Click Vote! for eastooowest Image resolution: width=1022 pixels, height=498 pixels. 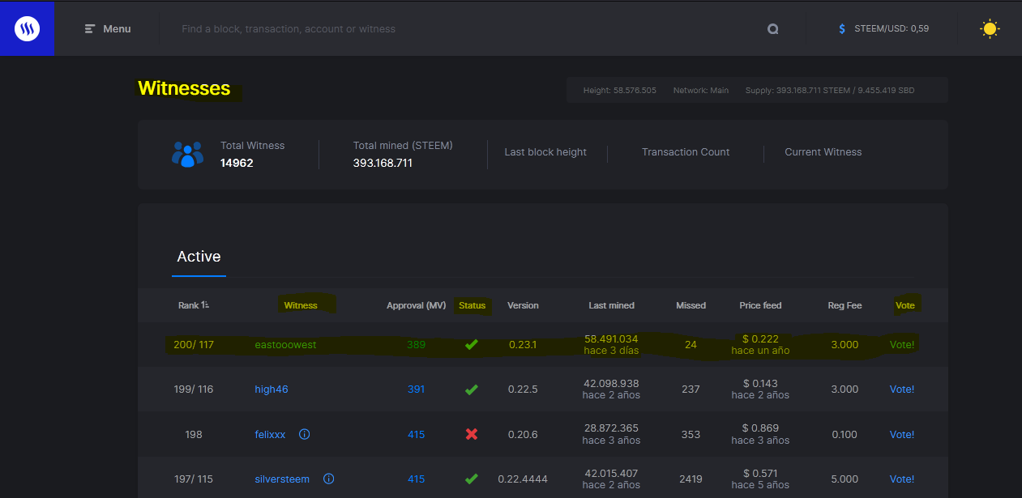902,344
